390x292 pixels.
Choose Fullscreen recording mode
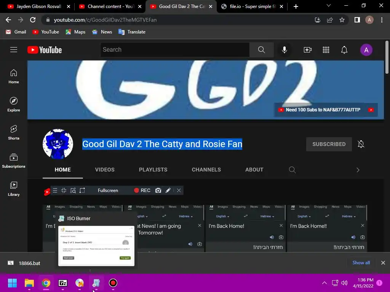108,190
